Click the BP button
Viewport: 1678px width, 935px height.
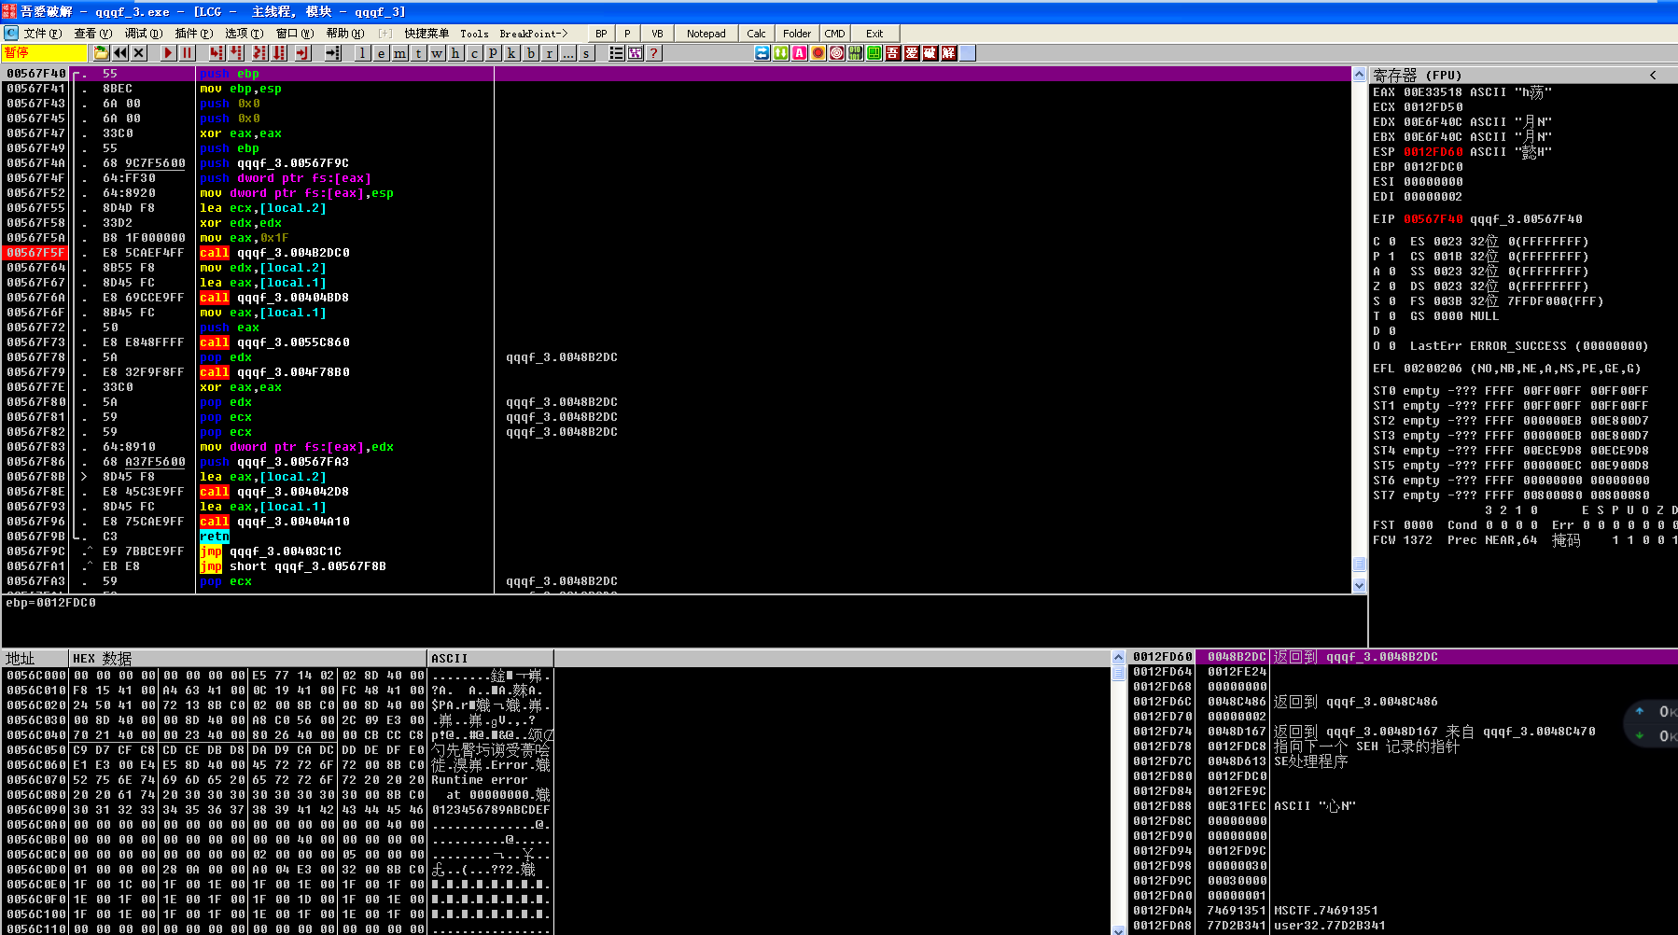[601, 34]
